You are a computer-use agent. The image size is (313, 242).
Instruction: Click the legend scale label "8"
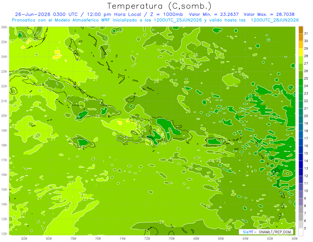coord(305,206)
